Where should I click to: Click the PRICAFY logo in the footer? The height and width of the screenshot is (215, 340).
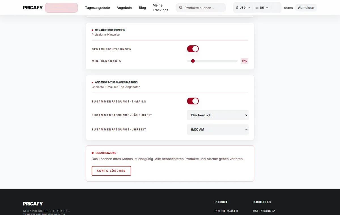(33, 203)
